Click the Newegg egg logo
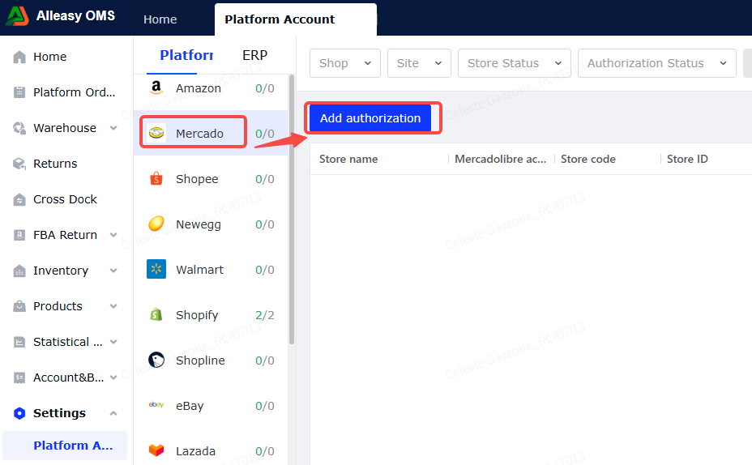 coord(156,224)
